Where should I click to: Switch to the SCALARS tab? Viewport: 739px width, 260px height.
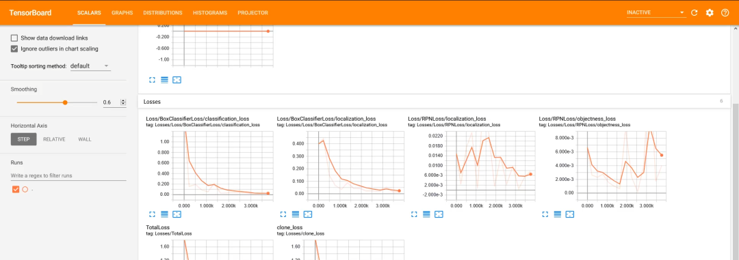tap(89, 13)
